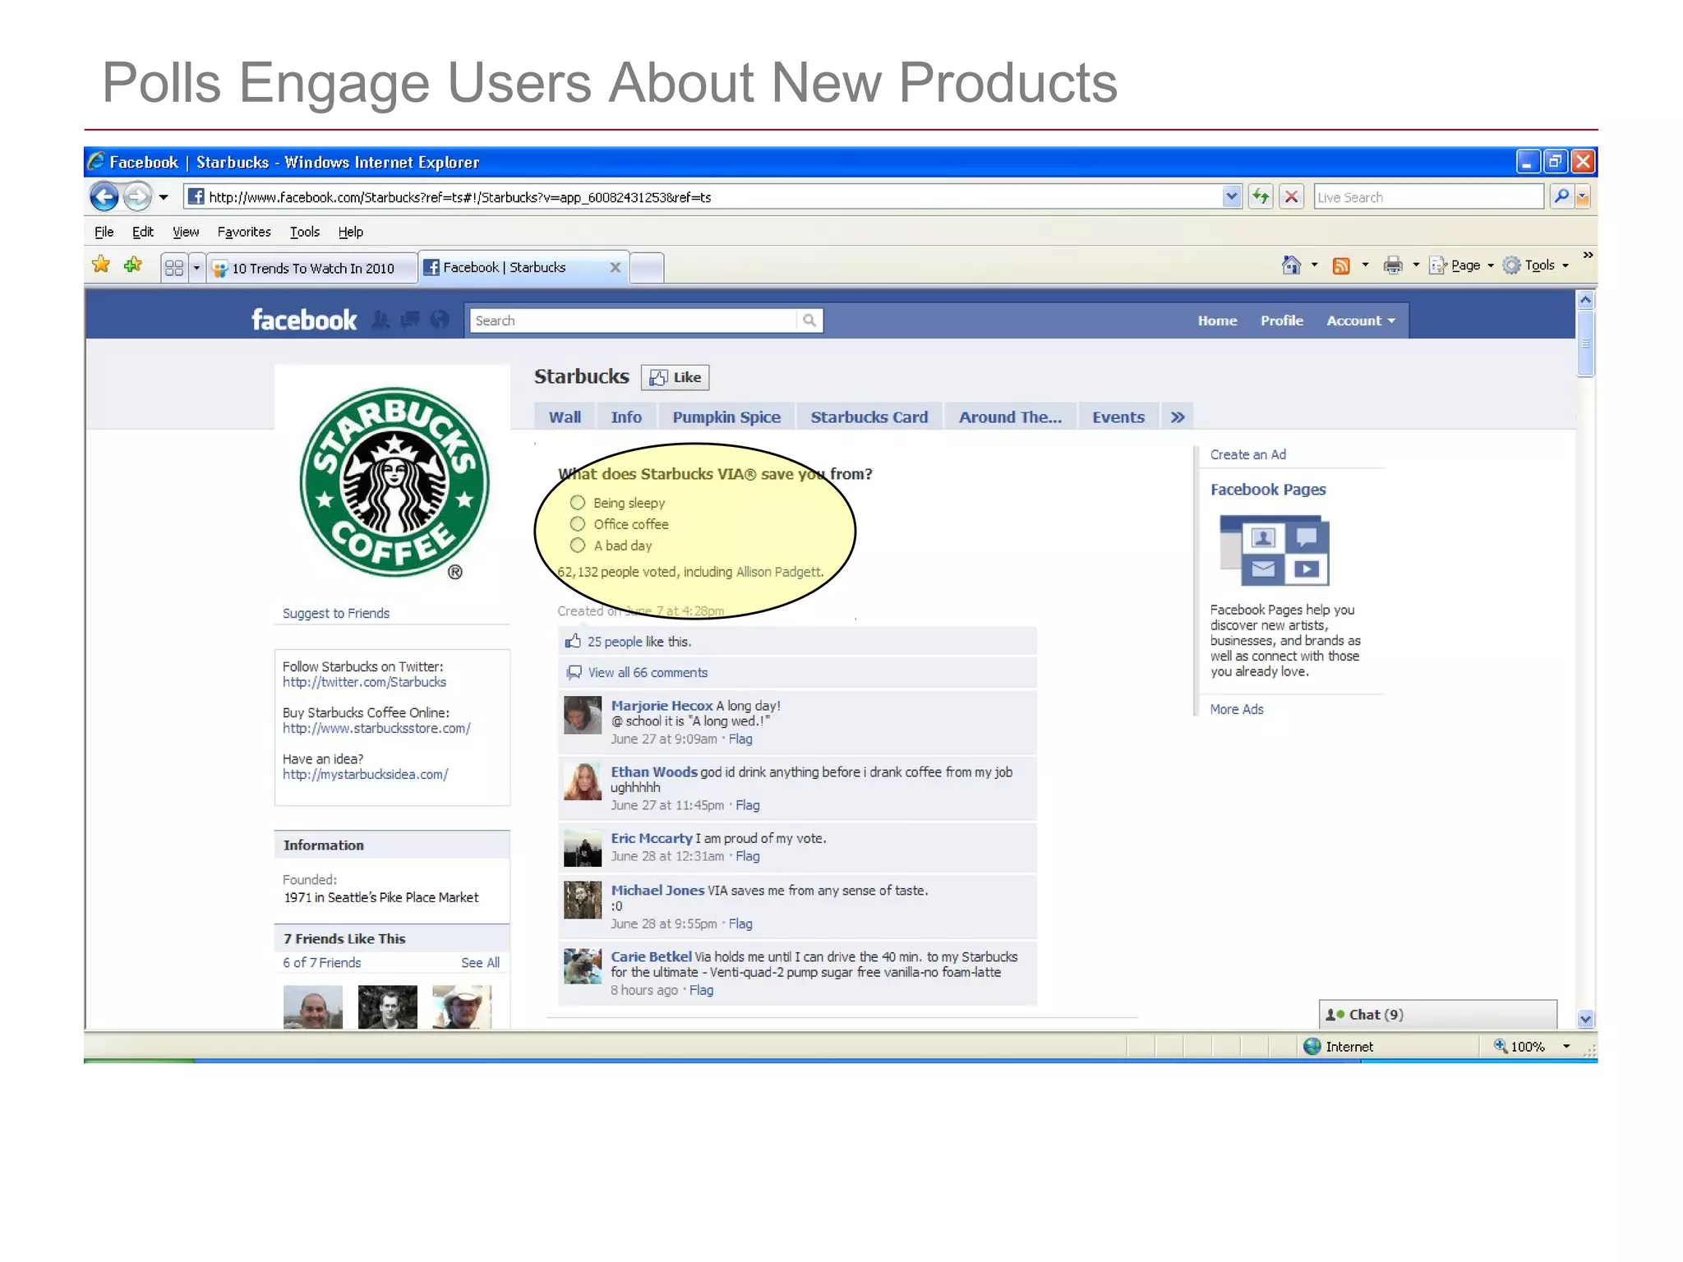This screenshot has height=1262, width=1683.
Task: Open the Quick Tabs grid icon
Action: pyautogui.click(x=174, y=268)
